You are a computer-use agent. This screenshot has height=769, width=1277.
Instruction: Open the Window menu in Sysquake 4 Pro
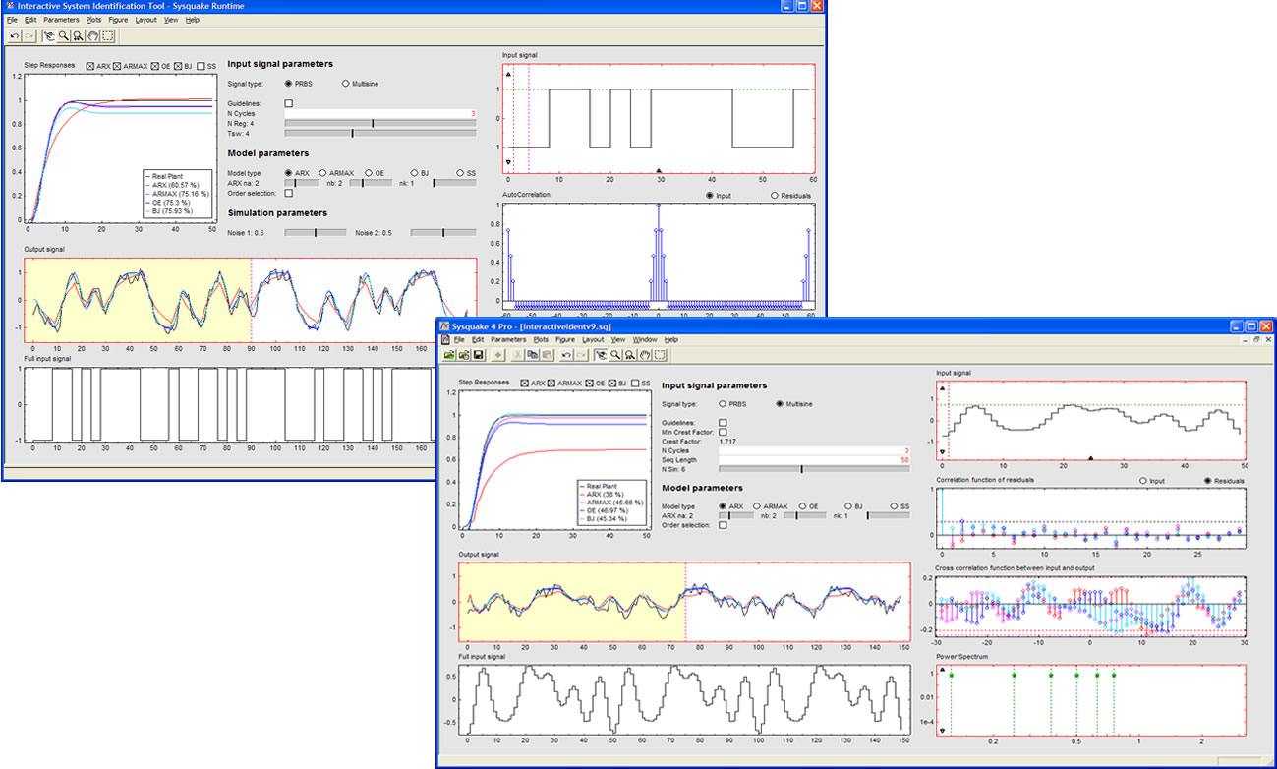(x=644, y=339)
